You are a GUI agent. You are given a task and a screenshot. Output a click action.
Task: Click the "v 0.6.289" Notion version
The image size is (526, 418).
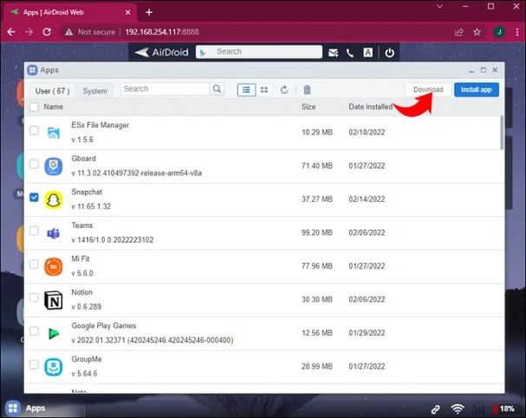pos(86,307)
